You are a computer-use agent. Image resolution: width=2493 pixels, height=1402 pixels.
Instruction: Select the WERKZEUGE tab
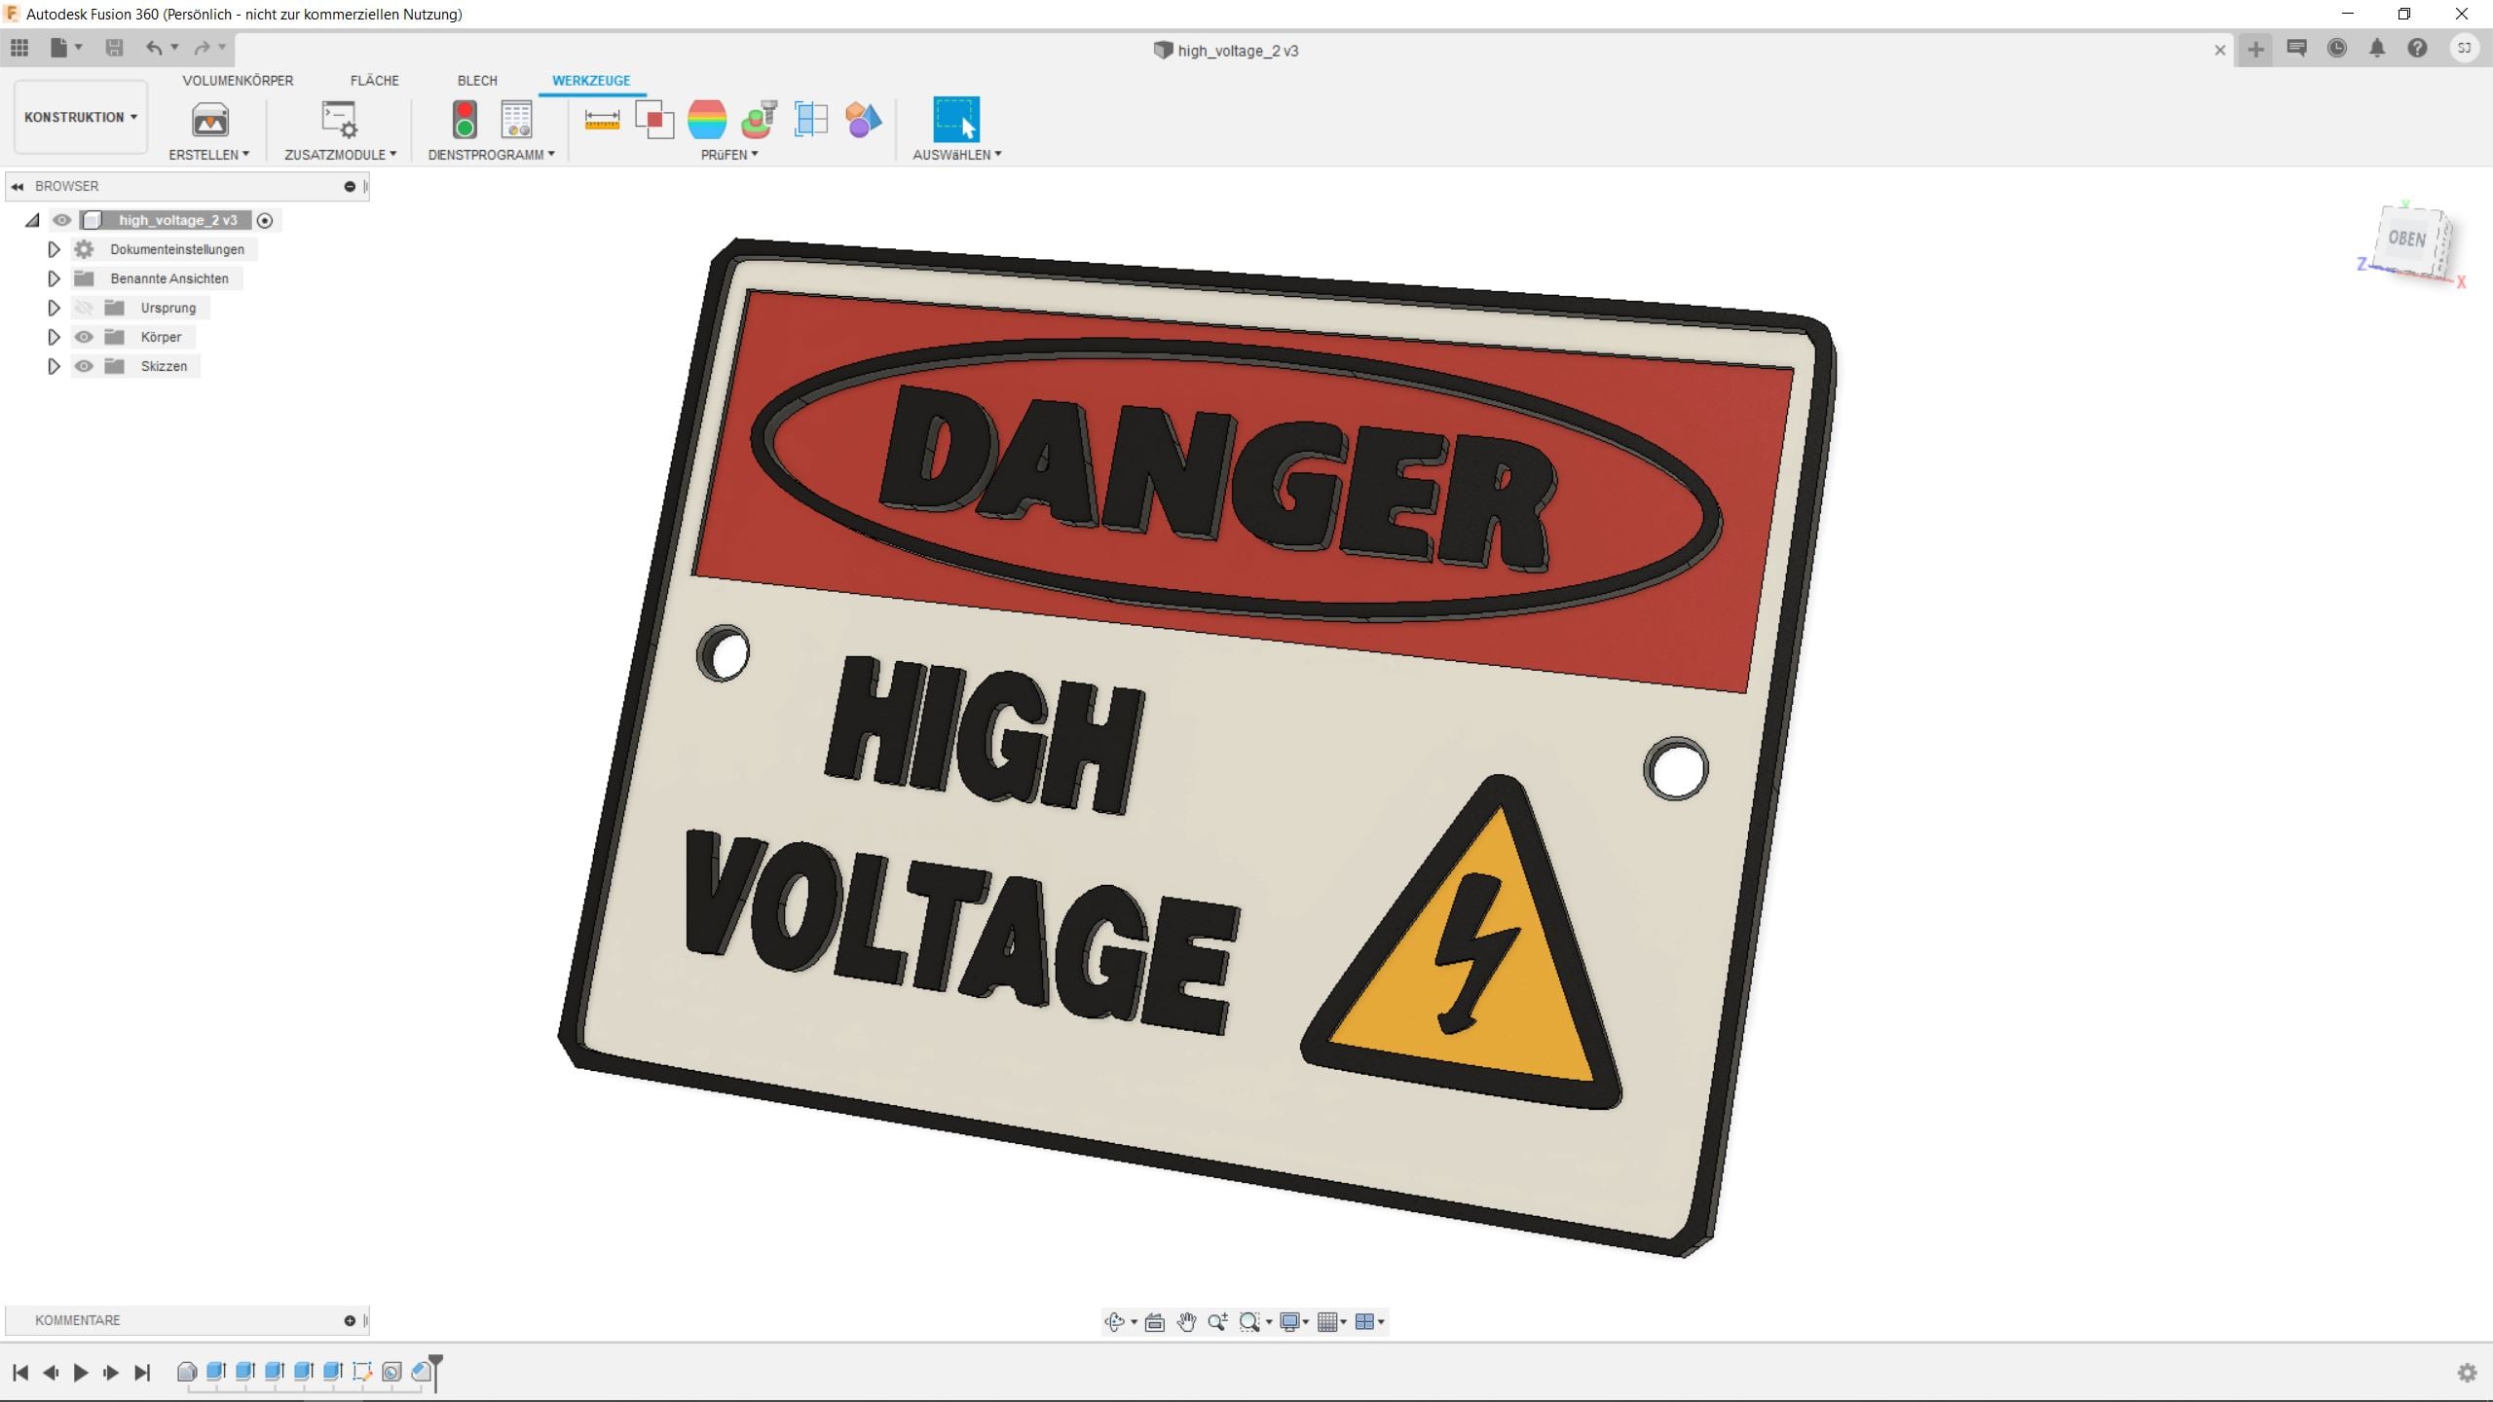(x=591, y=81)
